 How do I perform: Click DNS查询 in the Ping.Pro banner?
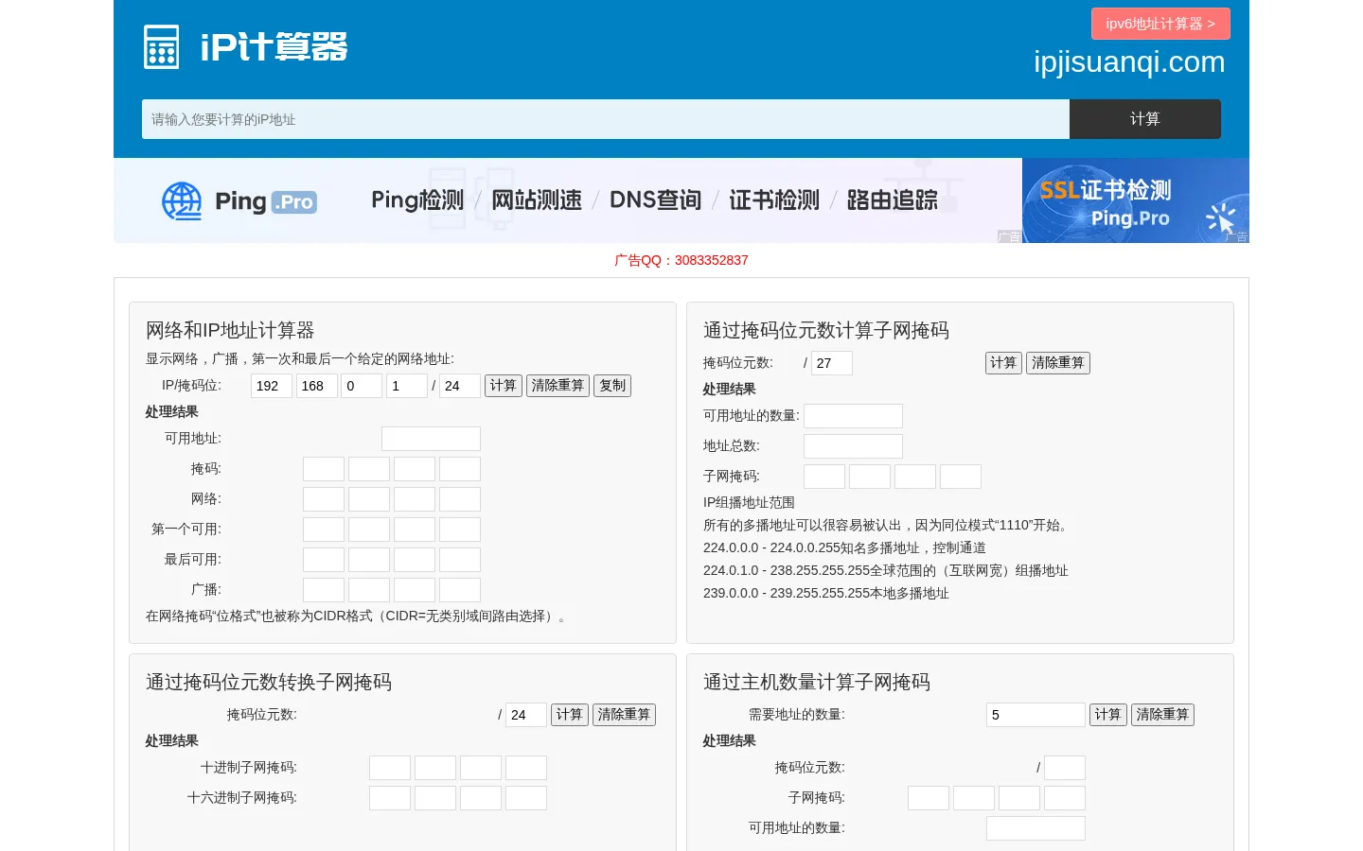coord(655,200)
